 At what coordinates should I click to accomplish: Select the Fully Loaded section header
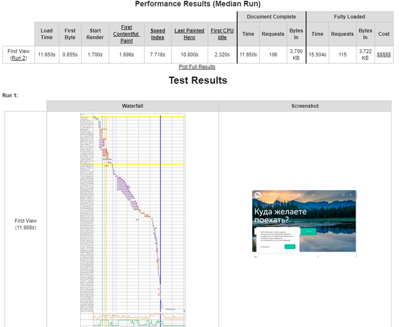350,16
